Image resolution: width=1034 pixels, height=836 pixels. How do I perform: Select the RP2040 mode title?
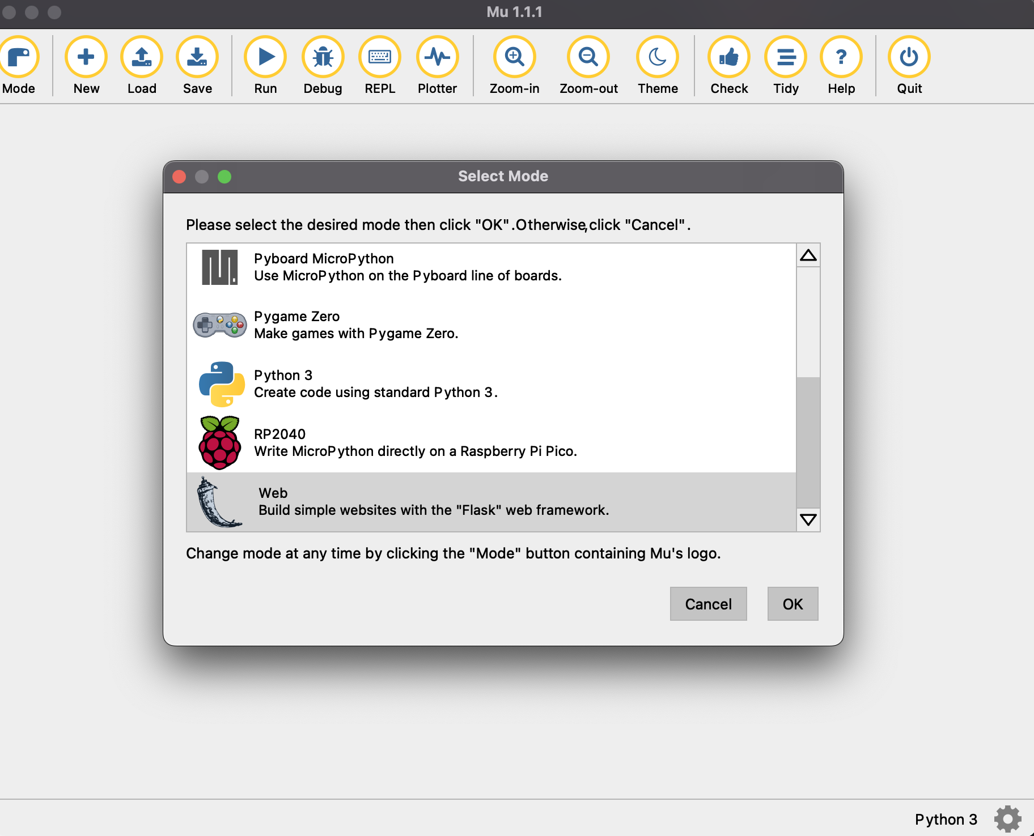279,434
